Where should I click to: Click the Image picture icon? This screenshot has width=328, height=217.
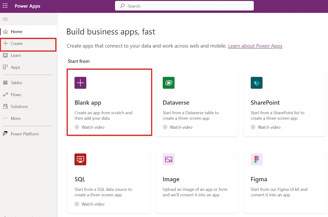(169, 159)
